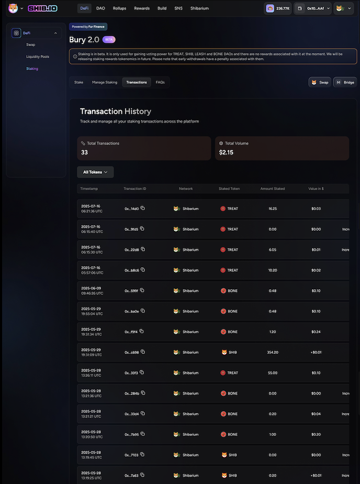The height and width of the screenshot is (484, 360).
Task: Click the Timestamp column header
Action: (89, 189)
